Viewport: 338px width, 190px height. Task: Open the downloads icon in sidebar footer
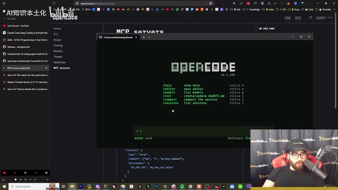click(3, 179)
